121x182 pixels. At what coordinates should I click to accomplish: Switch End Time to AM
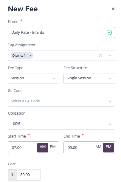click(x=98, y=147)
